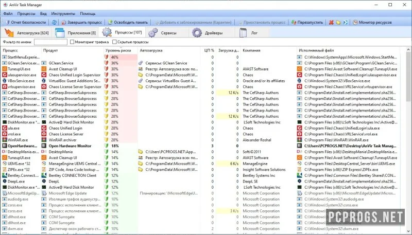Open the Процессы menu
Screen dimensions: 412x235
(x=26, y=14)
